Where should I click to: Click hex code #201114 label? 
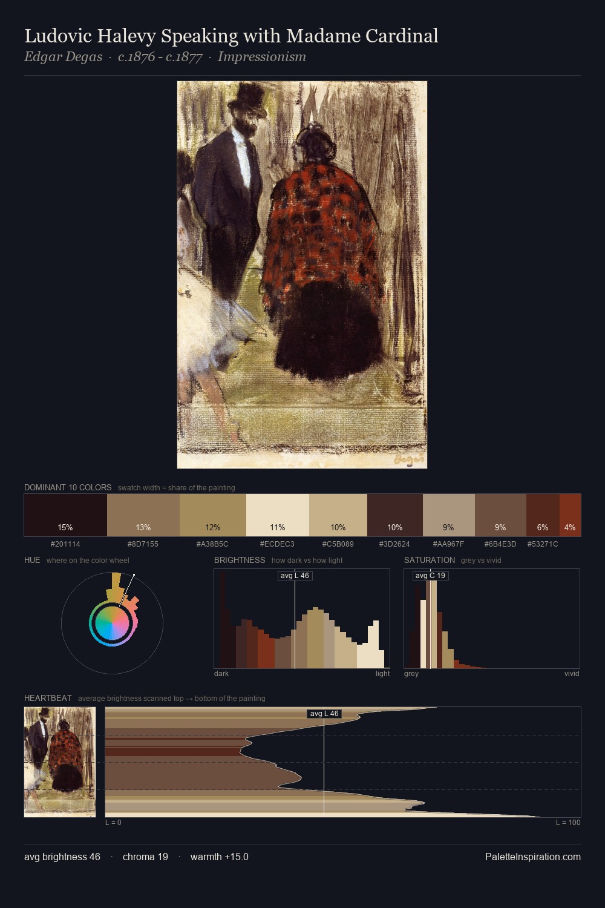[65, 544]
